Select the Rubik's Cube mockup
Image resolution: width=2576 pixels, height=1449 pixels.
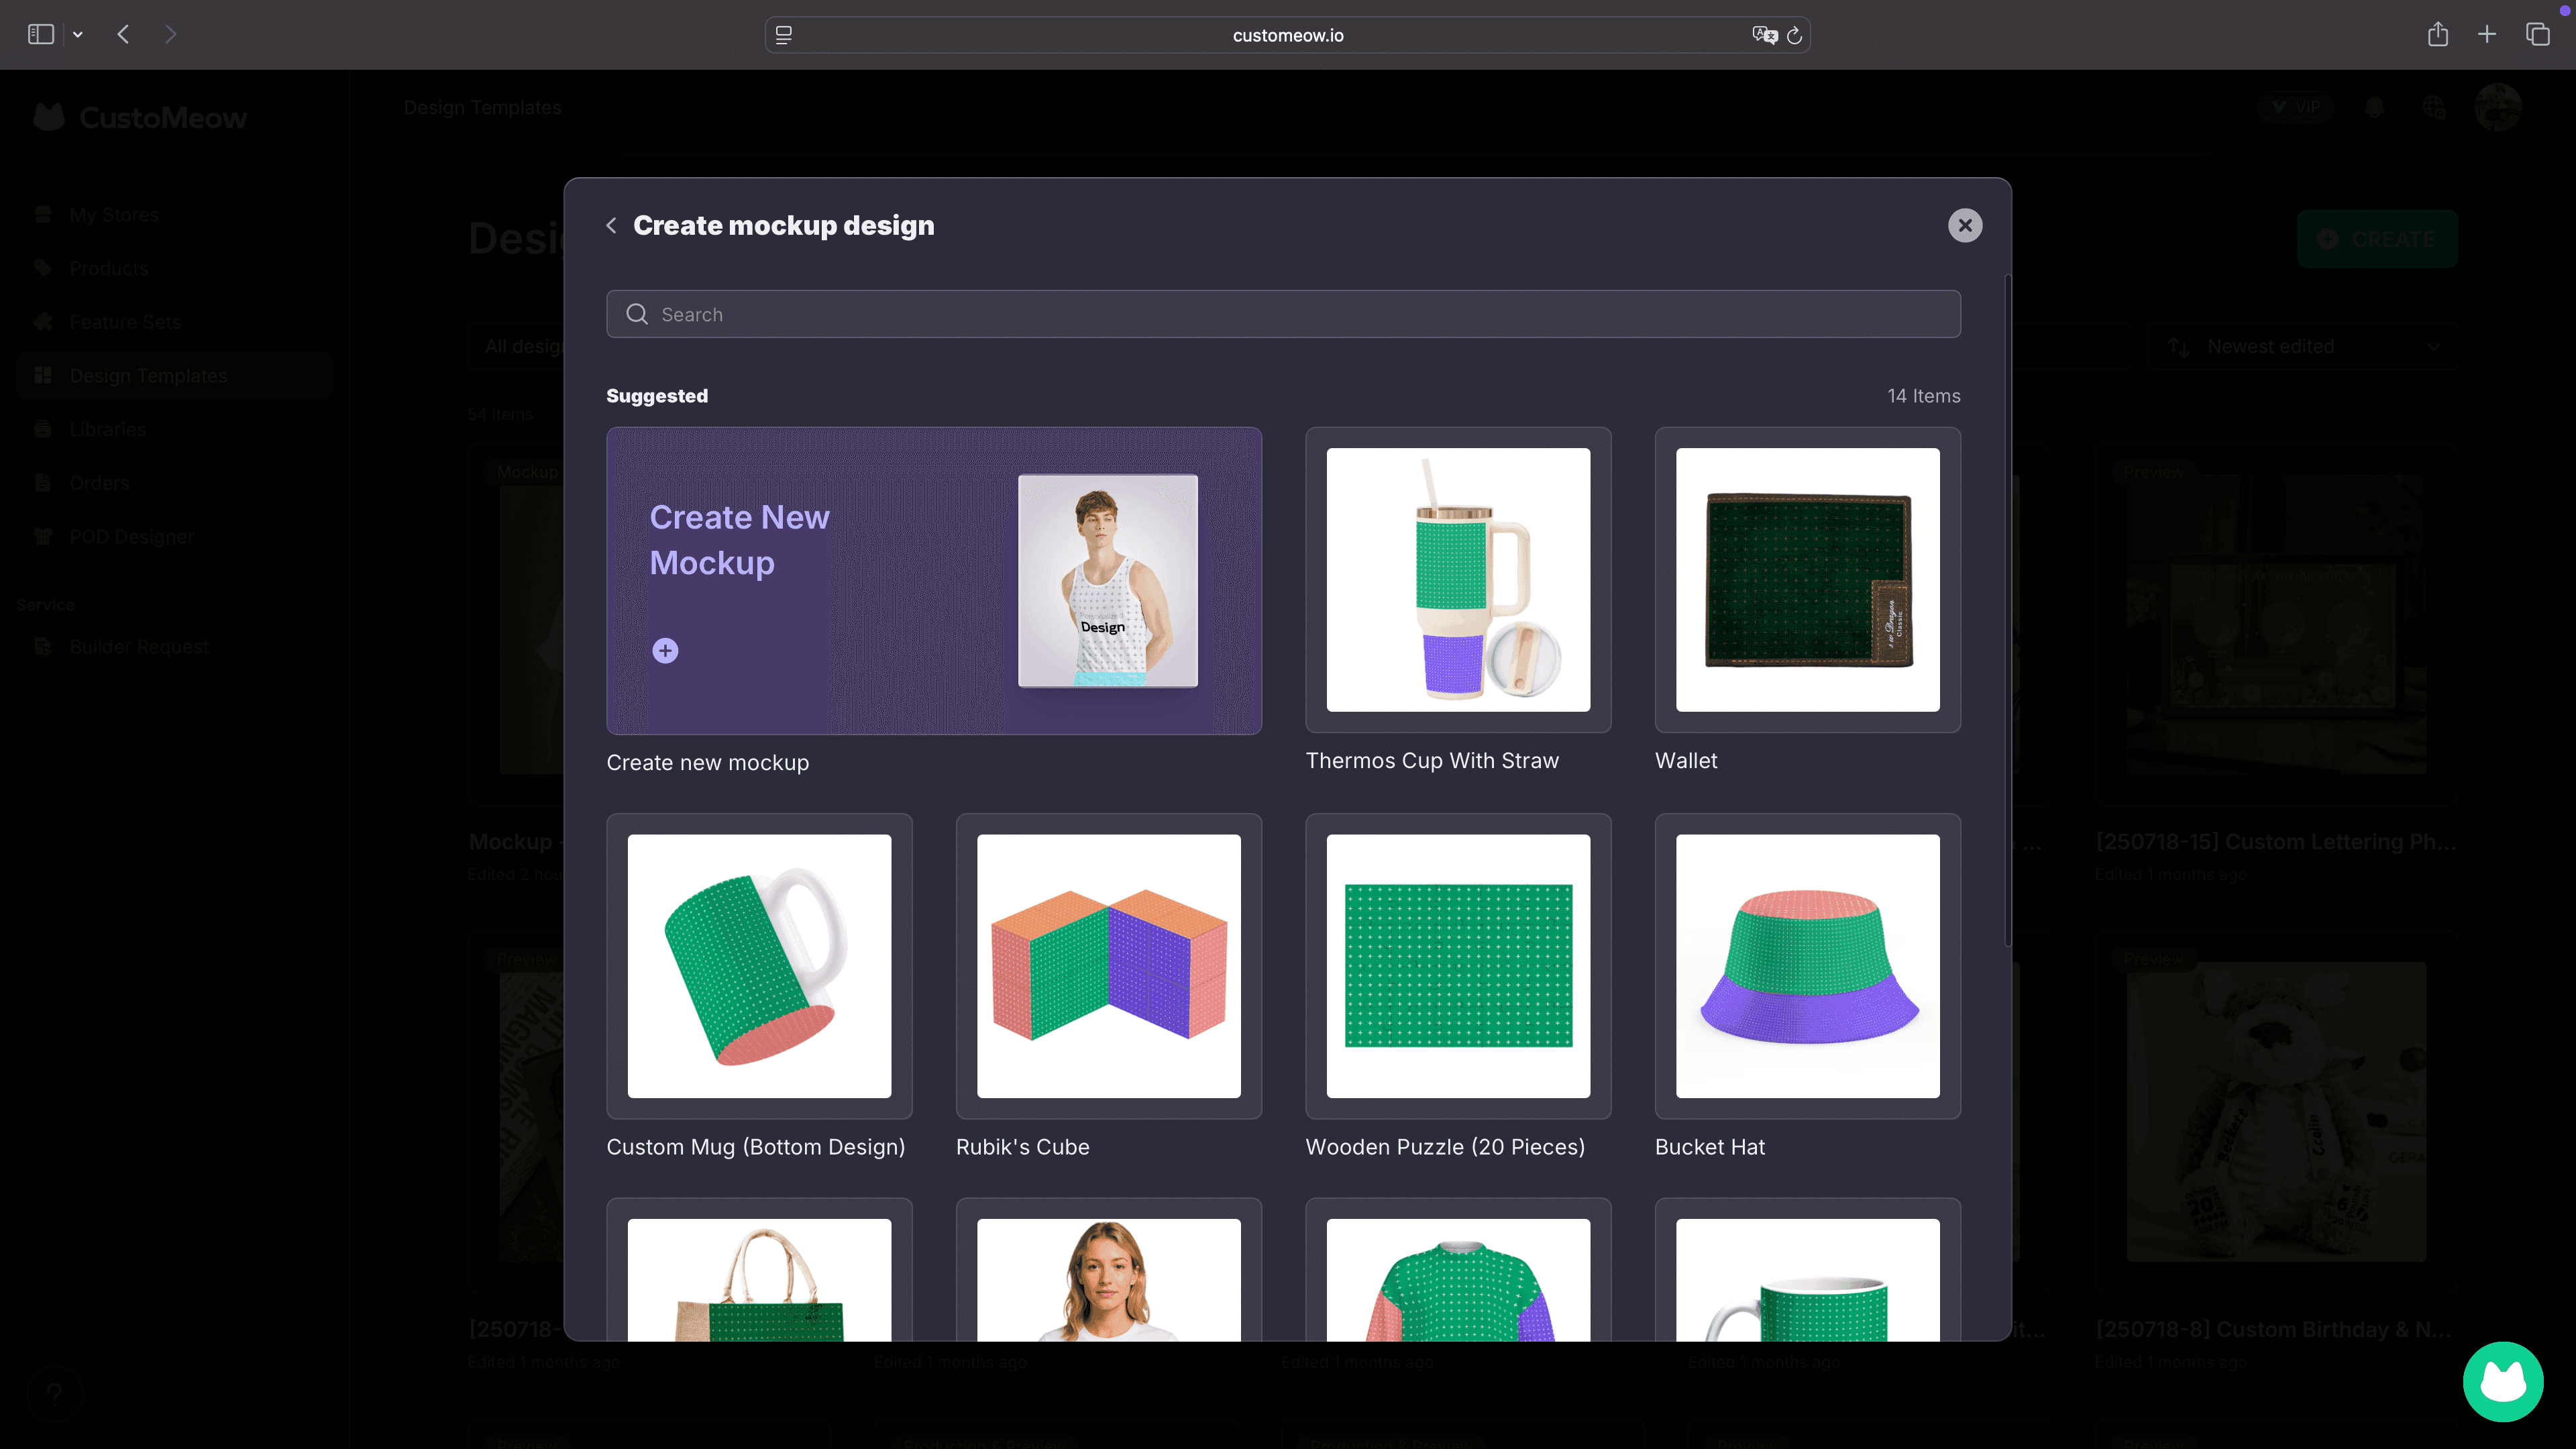pyautogui.click(x=1108, y=966)
